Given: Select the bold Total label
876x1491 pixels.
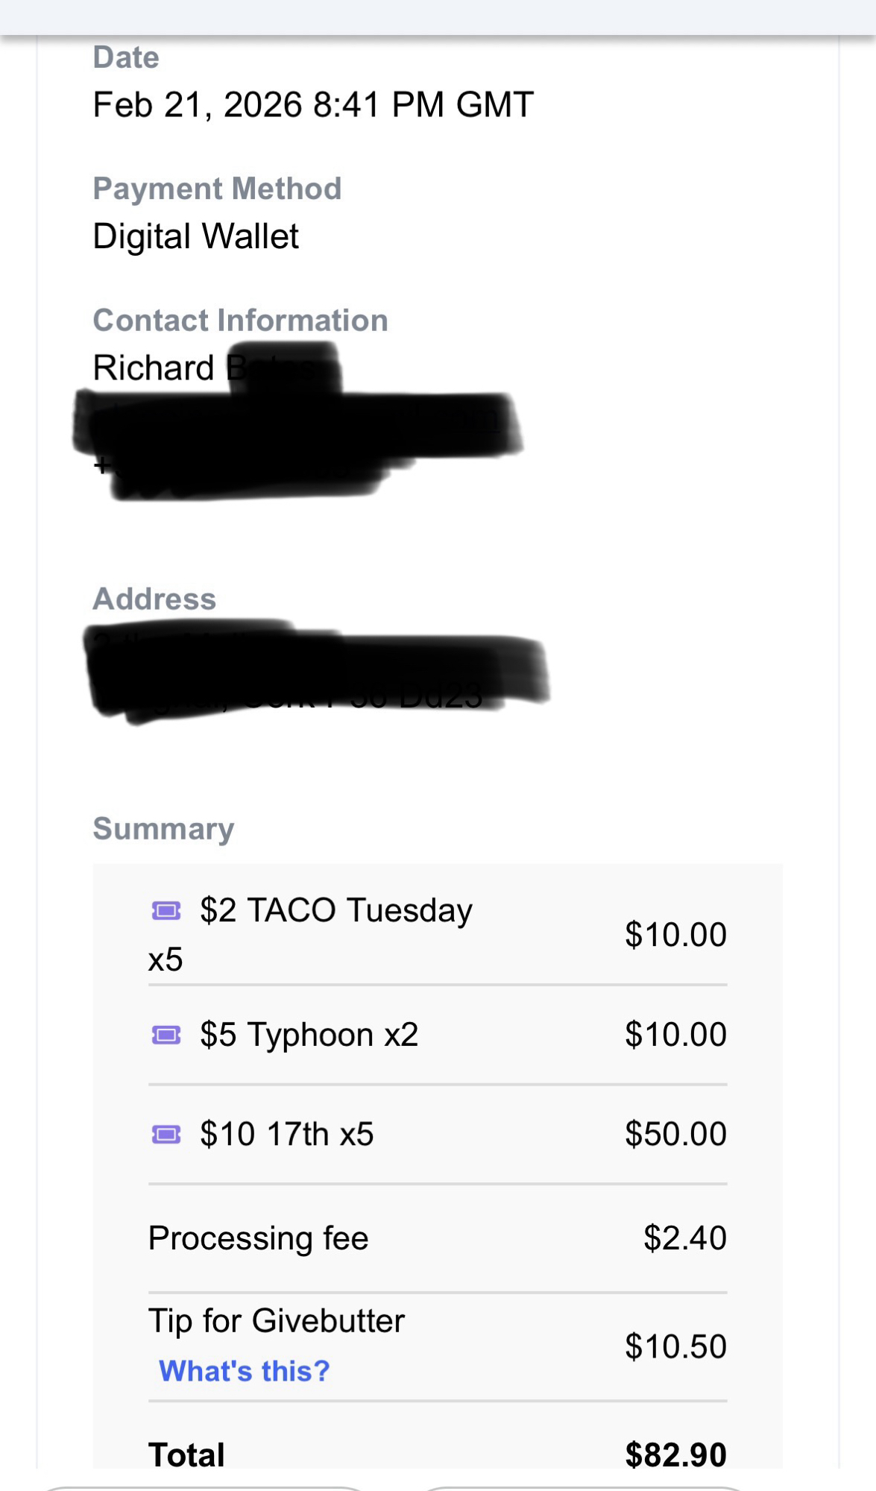Looking at the screenshot, I should (x=186, y=1454).
